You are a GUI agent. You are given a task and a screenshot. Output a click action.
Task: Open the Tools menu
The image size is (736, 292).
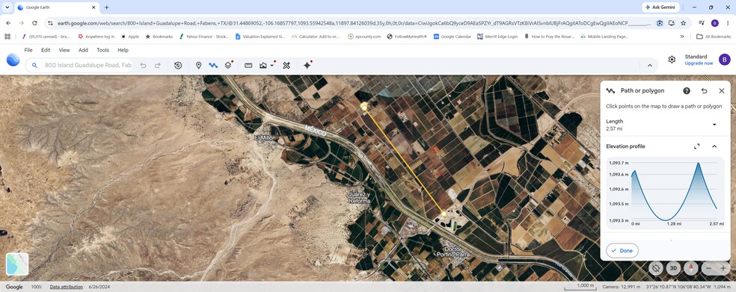tap(102, 50)
